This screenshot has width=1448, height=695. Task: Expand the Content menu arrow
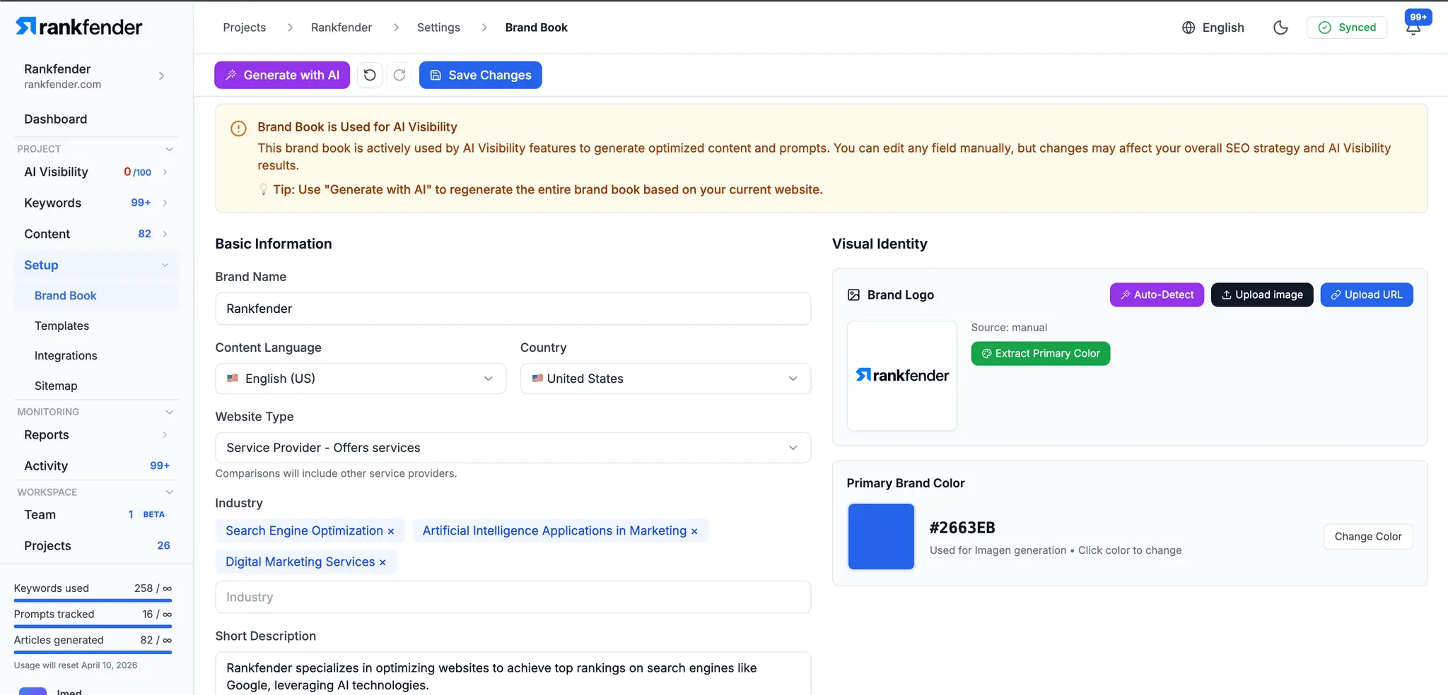click(165, 234)
